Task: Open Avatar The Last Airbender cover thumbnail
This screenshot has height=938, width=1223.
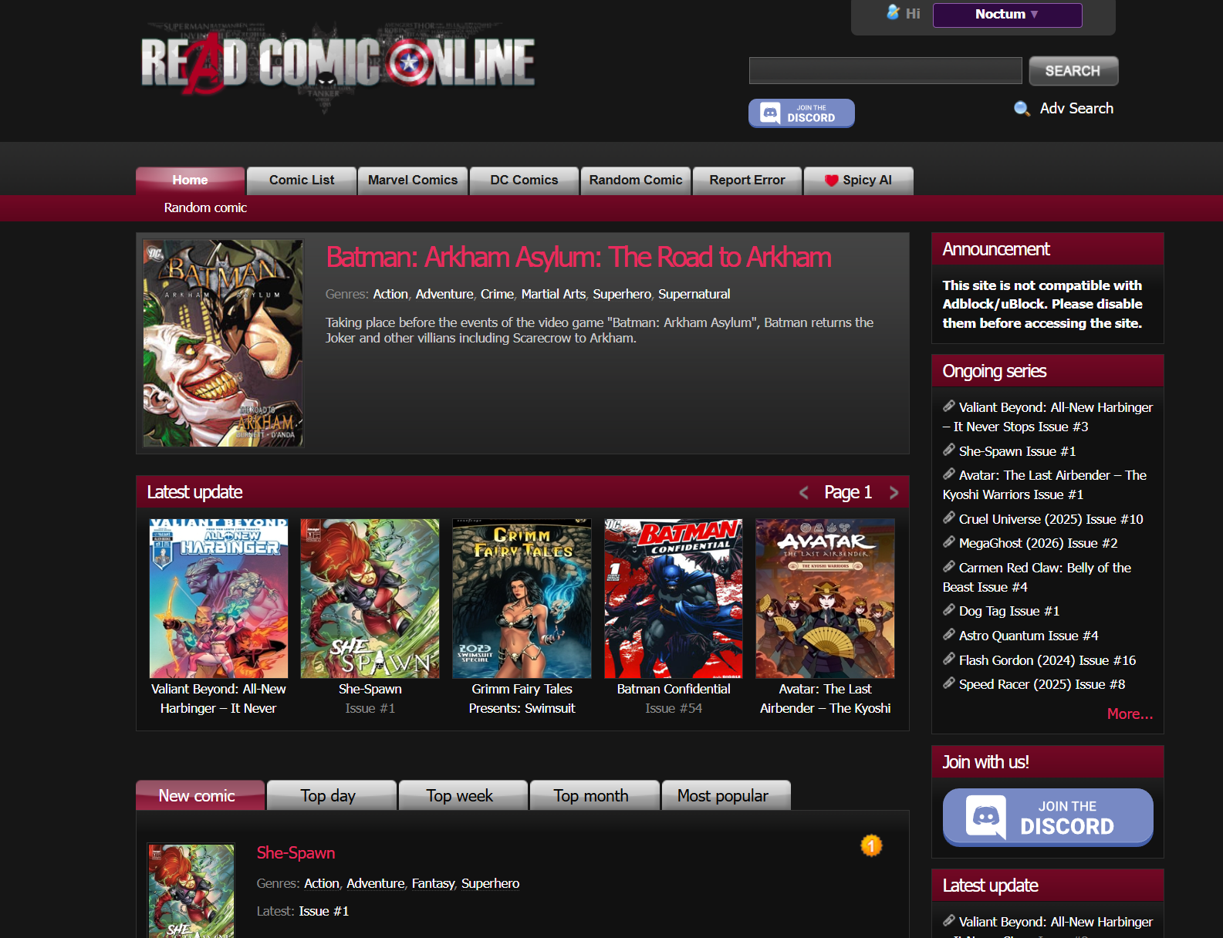Action: pos(825,599)
